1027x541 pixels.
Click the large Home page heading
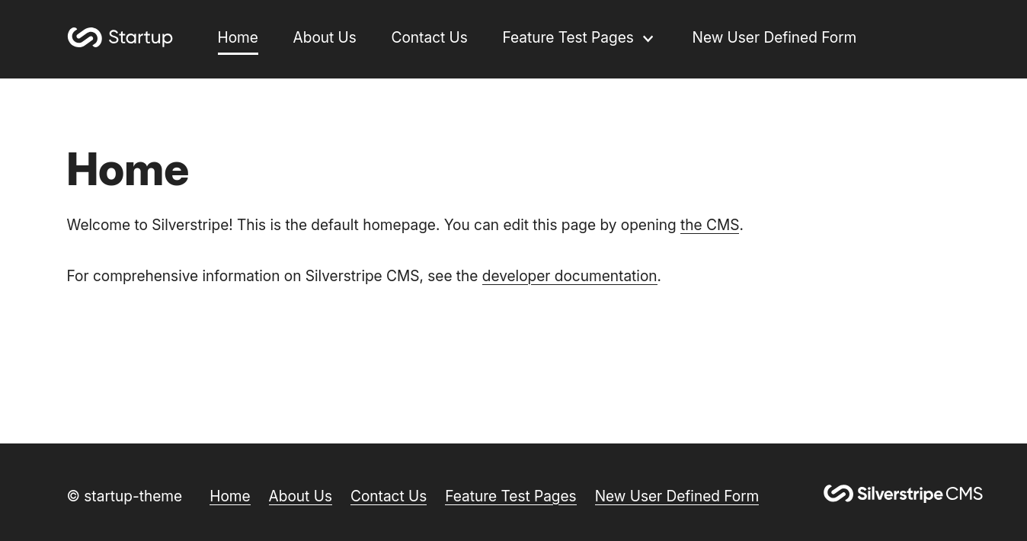[x=127, y=169]
